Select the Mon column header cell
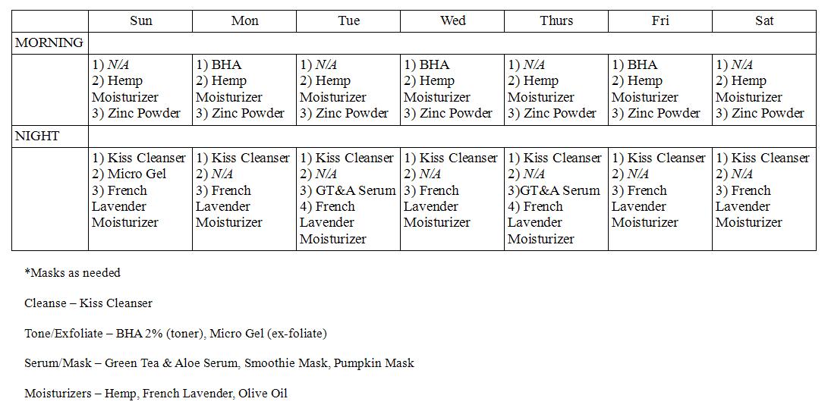The image size is (828, 408). click(x=244, y=20)
